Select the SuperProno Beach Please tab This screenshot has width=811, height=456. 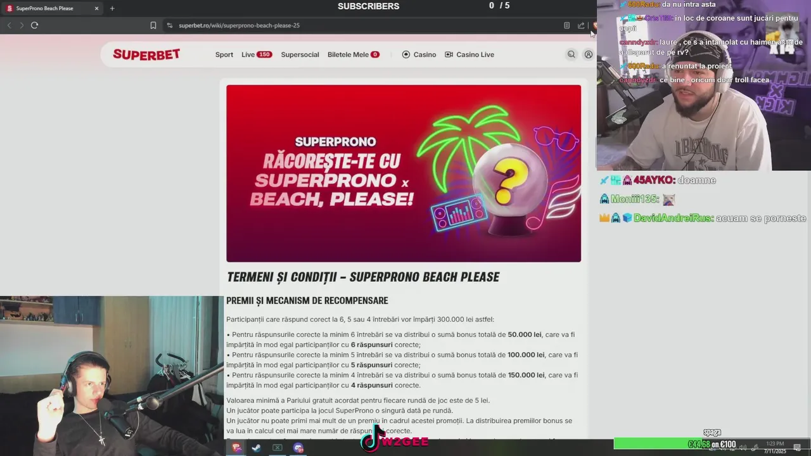pos(53,8)
